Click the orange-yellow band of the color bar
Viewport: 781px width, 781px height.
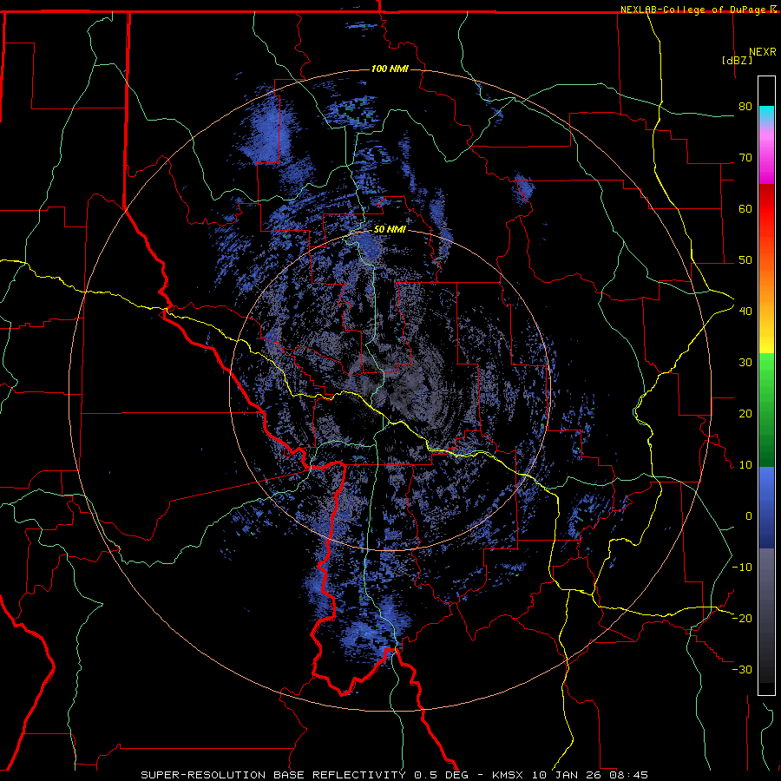(766, 294)
